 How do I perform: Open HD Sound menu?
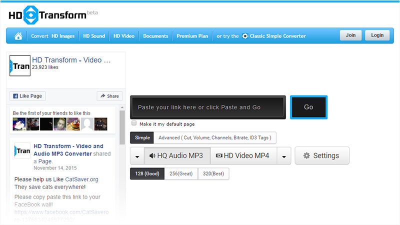(94, 36)
